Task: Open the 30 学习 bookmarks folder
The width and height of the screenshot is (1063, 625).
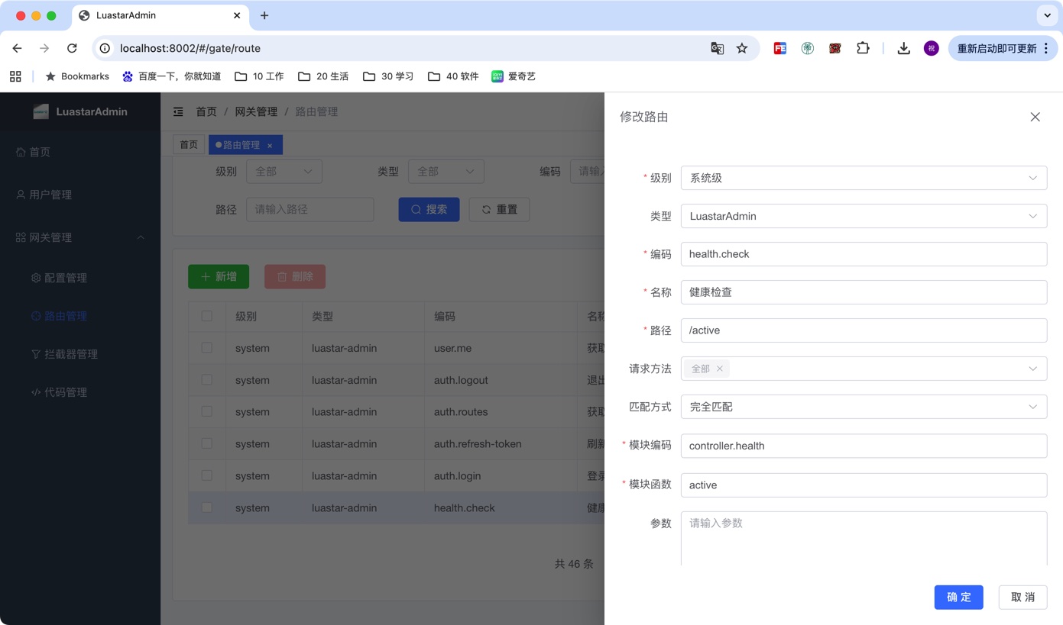Action: tap(388, 76)
